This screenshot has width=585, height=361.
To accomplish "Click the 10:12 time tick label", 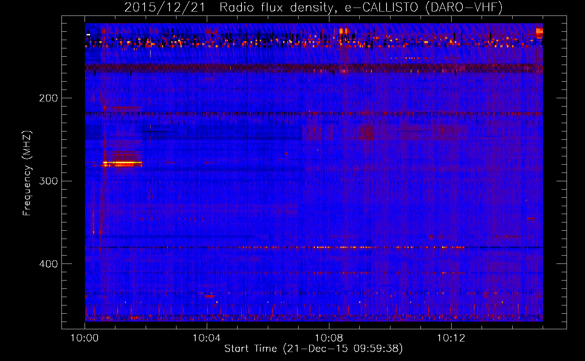I will tap(451, 338).
